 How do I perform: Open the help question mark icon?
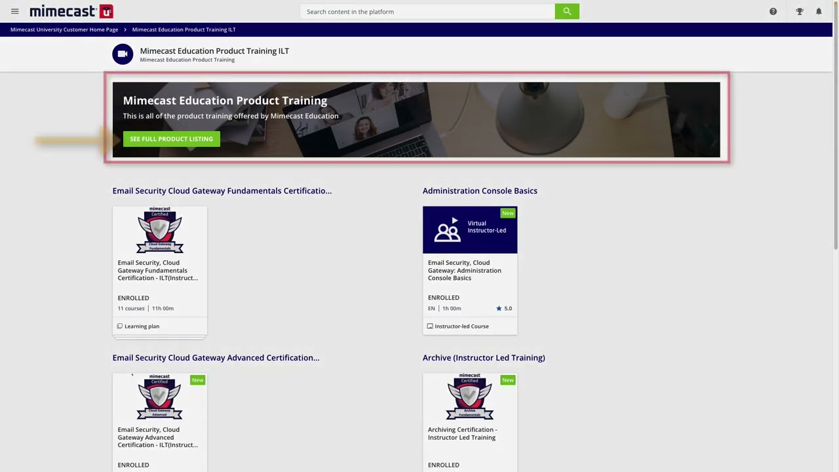(x=773, y=11)
